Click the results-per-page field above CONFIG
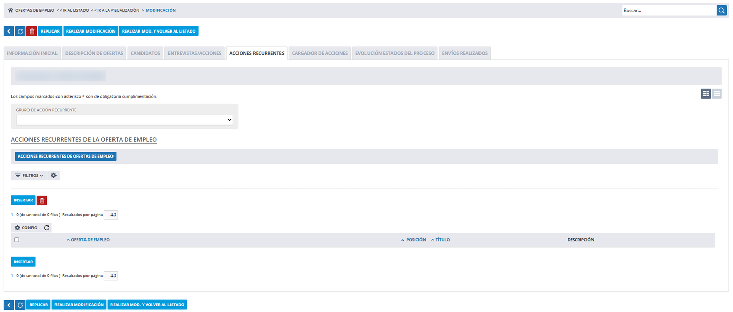Image resolution: width=733 pixels, height=312 pixels. [111, 215]
